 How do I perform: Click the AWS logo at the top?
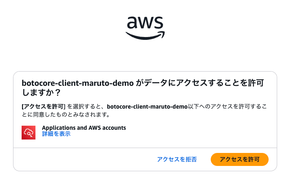pyautogui.click(x=145, y=28)
